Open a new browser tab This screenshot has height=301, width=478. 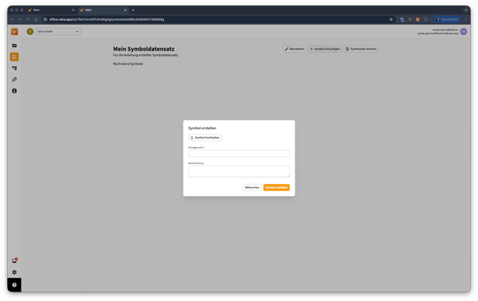click(x=133, y=10)
